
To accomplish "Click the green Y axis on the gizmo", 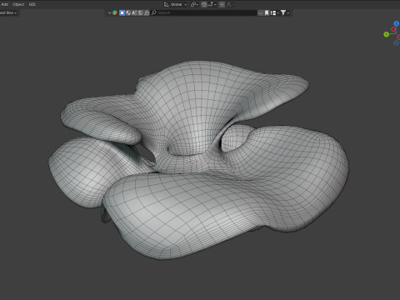I will [386, 34].
